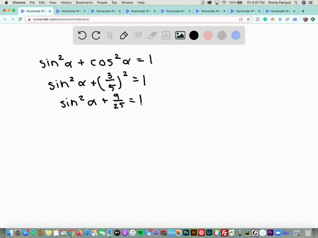Bookmark this page with star icon
The width and height of the screenshot is (318, 238).
(x=248, y=19)
